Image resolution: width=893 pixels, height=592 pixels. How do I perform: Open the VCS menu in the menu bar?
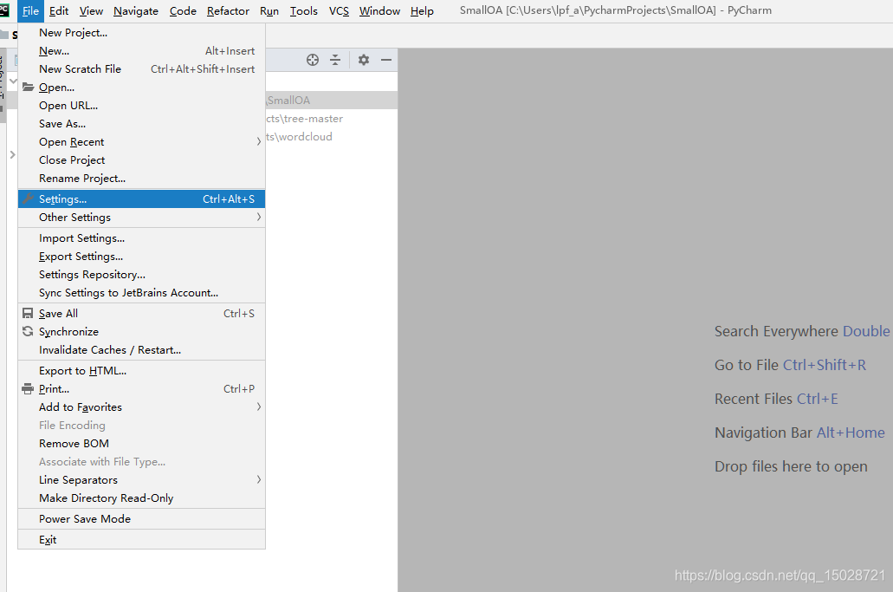click(339, 10)
